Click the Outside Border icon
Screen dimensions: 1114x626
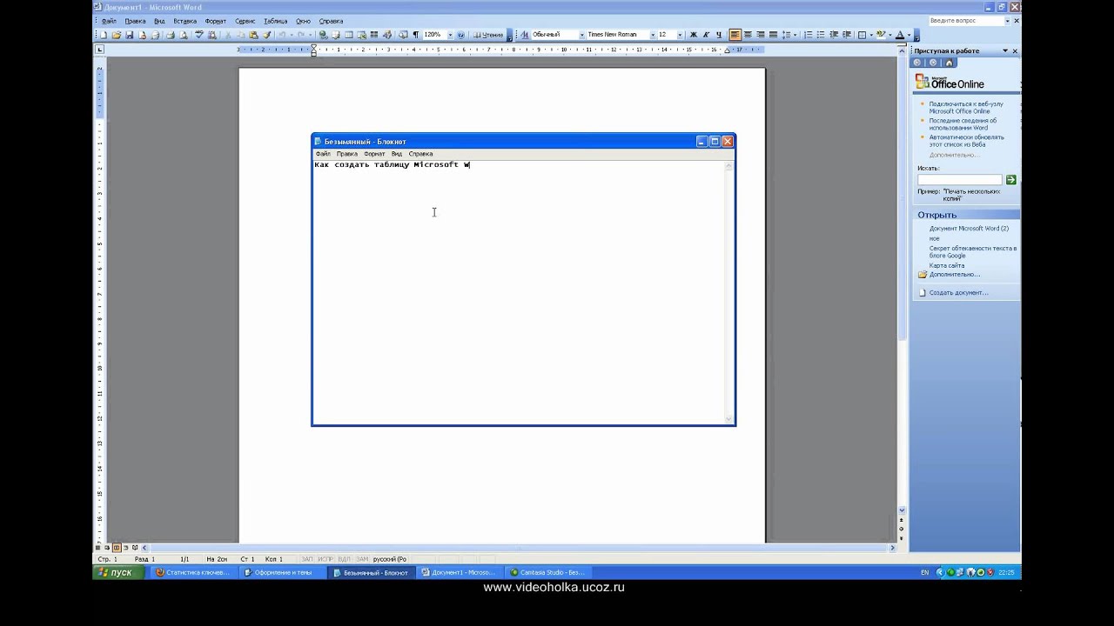pyautogui.click(x=862, y=35)
